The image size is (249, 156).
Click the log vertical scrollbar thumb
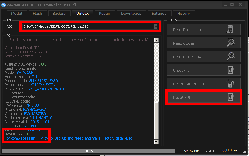coord(157,121)
